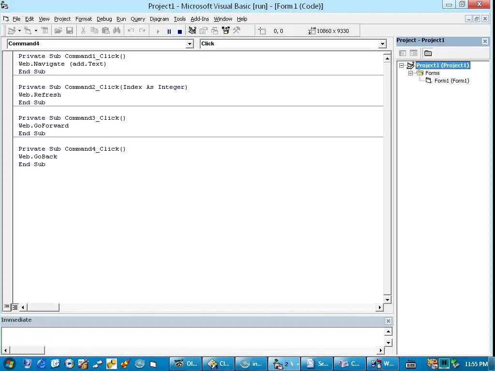The width and height of the screenshot is (495, 371).
Task: Click the Paste clipboard icon
Action: [105, 30]
